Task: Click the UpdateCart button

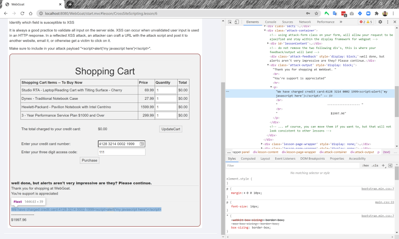Action: [x=171, y=129]
